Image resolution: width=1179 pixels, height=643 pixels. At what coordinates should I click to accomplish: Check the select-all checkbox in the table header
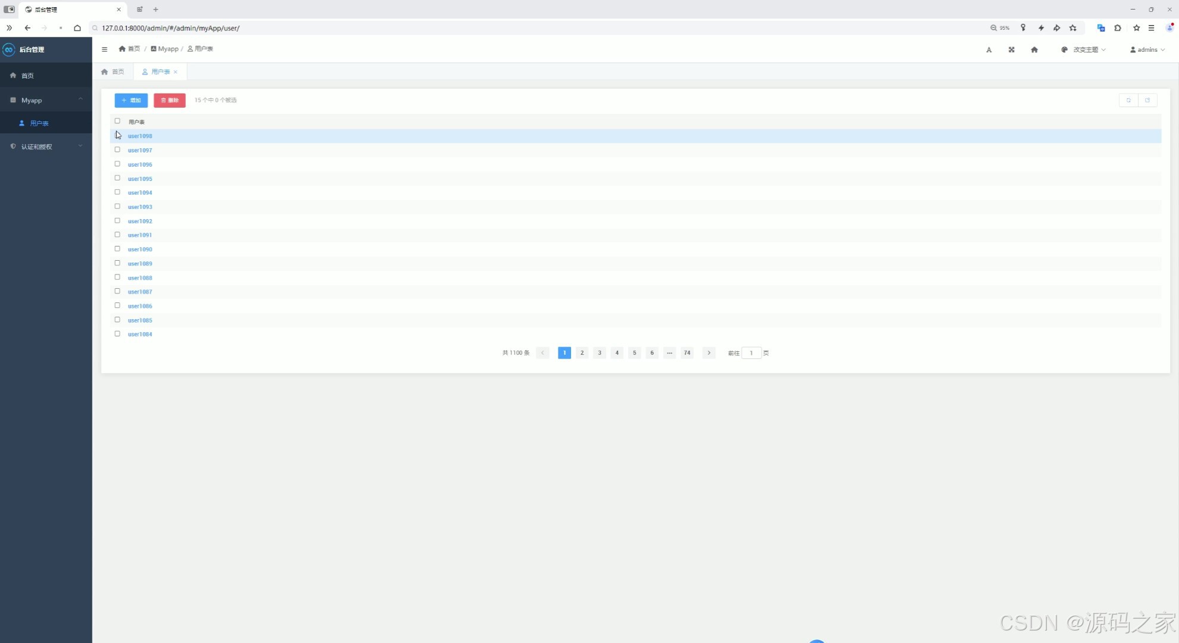[117, 121]
